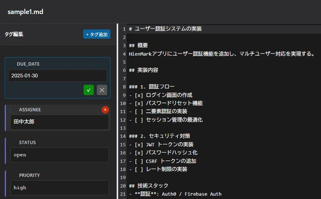Viewport: 321px width, 199px height.
Task: Click the ## 概要 heading line
Action: [138, 45]
